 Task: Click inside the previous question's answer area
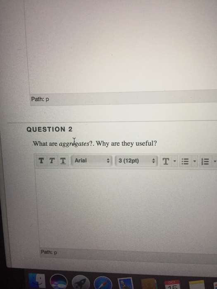click(122, 46)
